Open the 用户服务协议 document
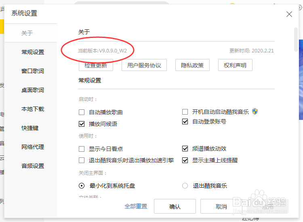Viewport: 303px width, 222px height. click(x=144, y=65)
